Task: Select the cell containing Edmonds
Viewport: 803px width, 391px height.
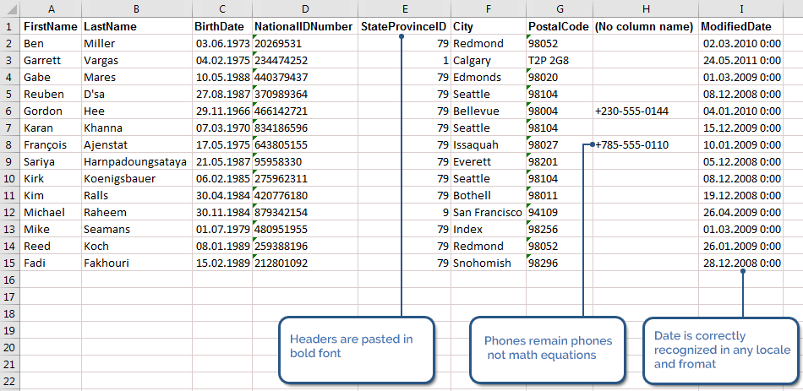Action: click(489, 78)
